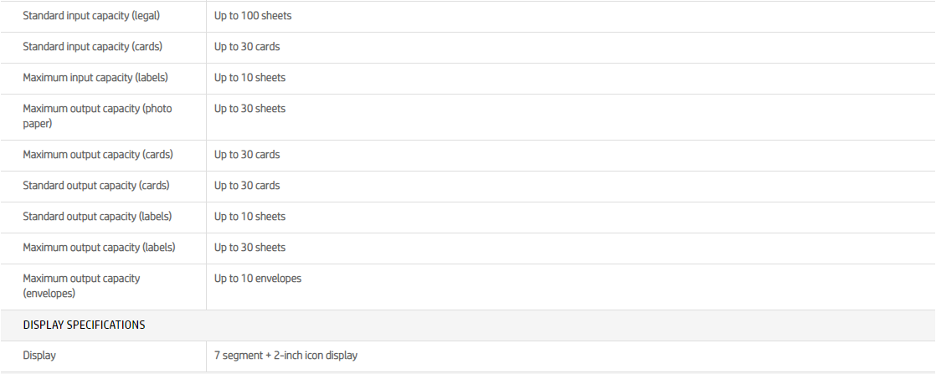Click the value for Maximum input capacity (labels)

(x=249, y=78)
